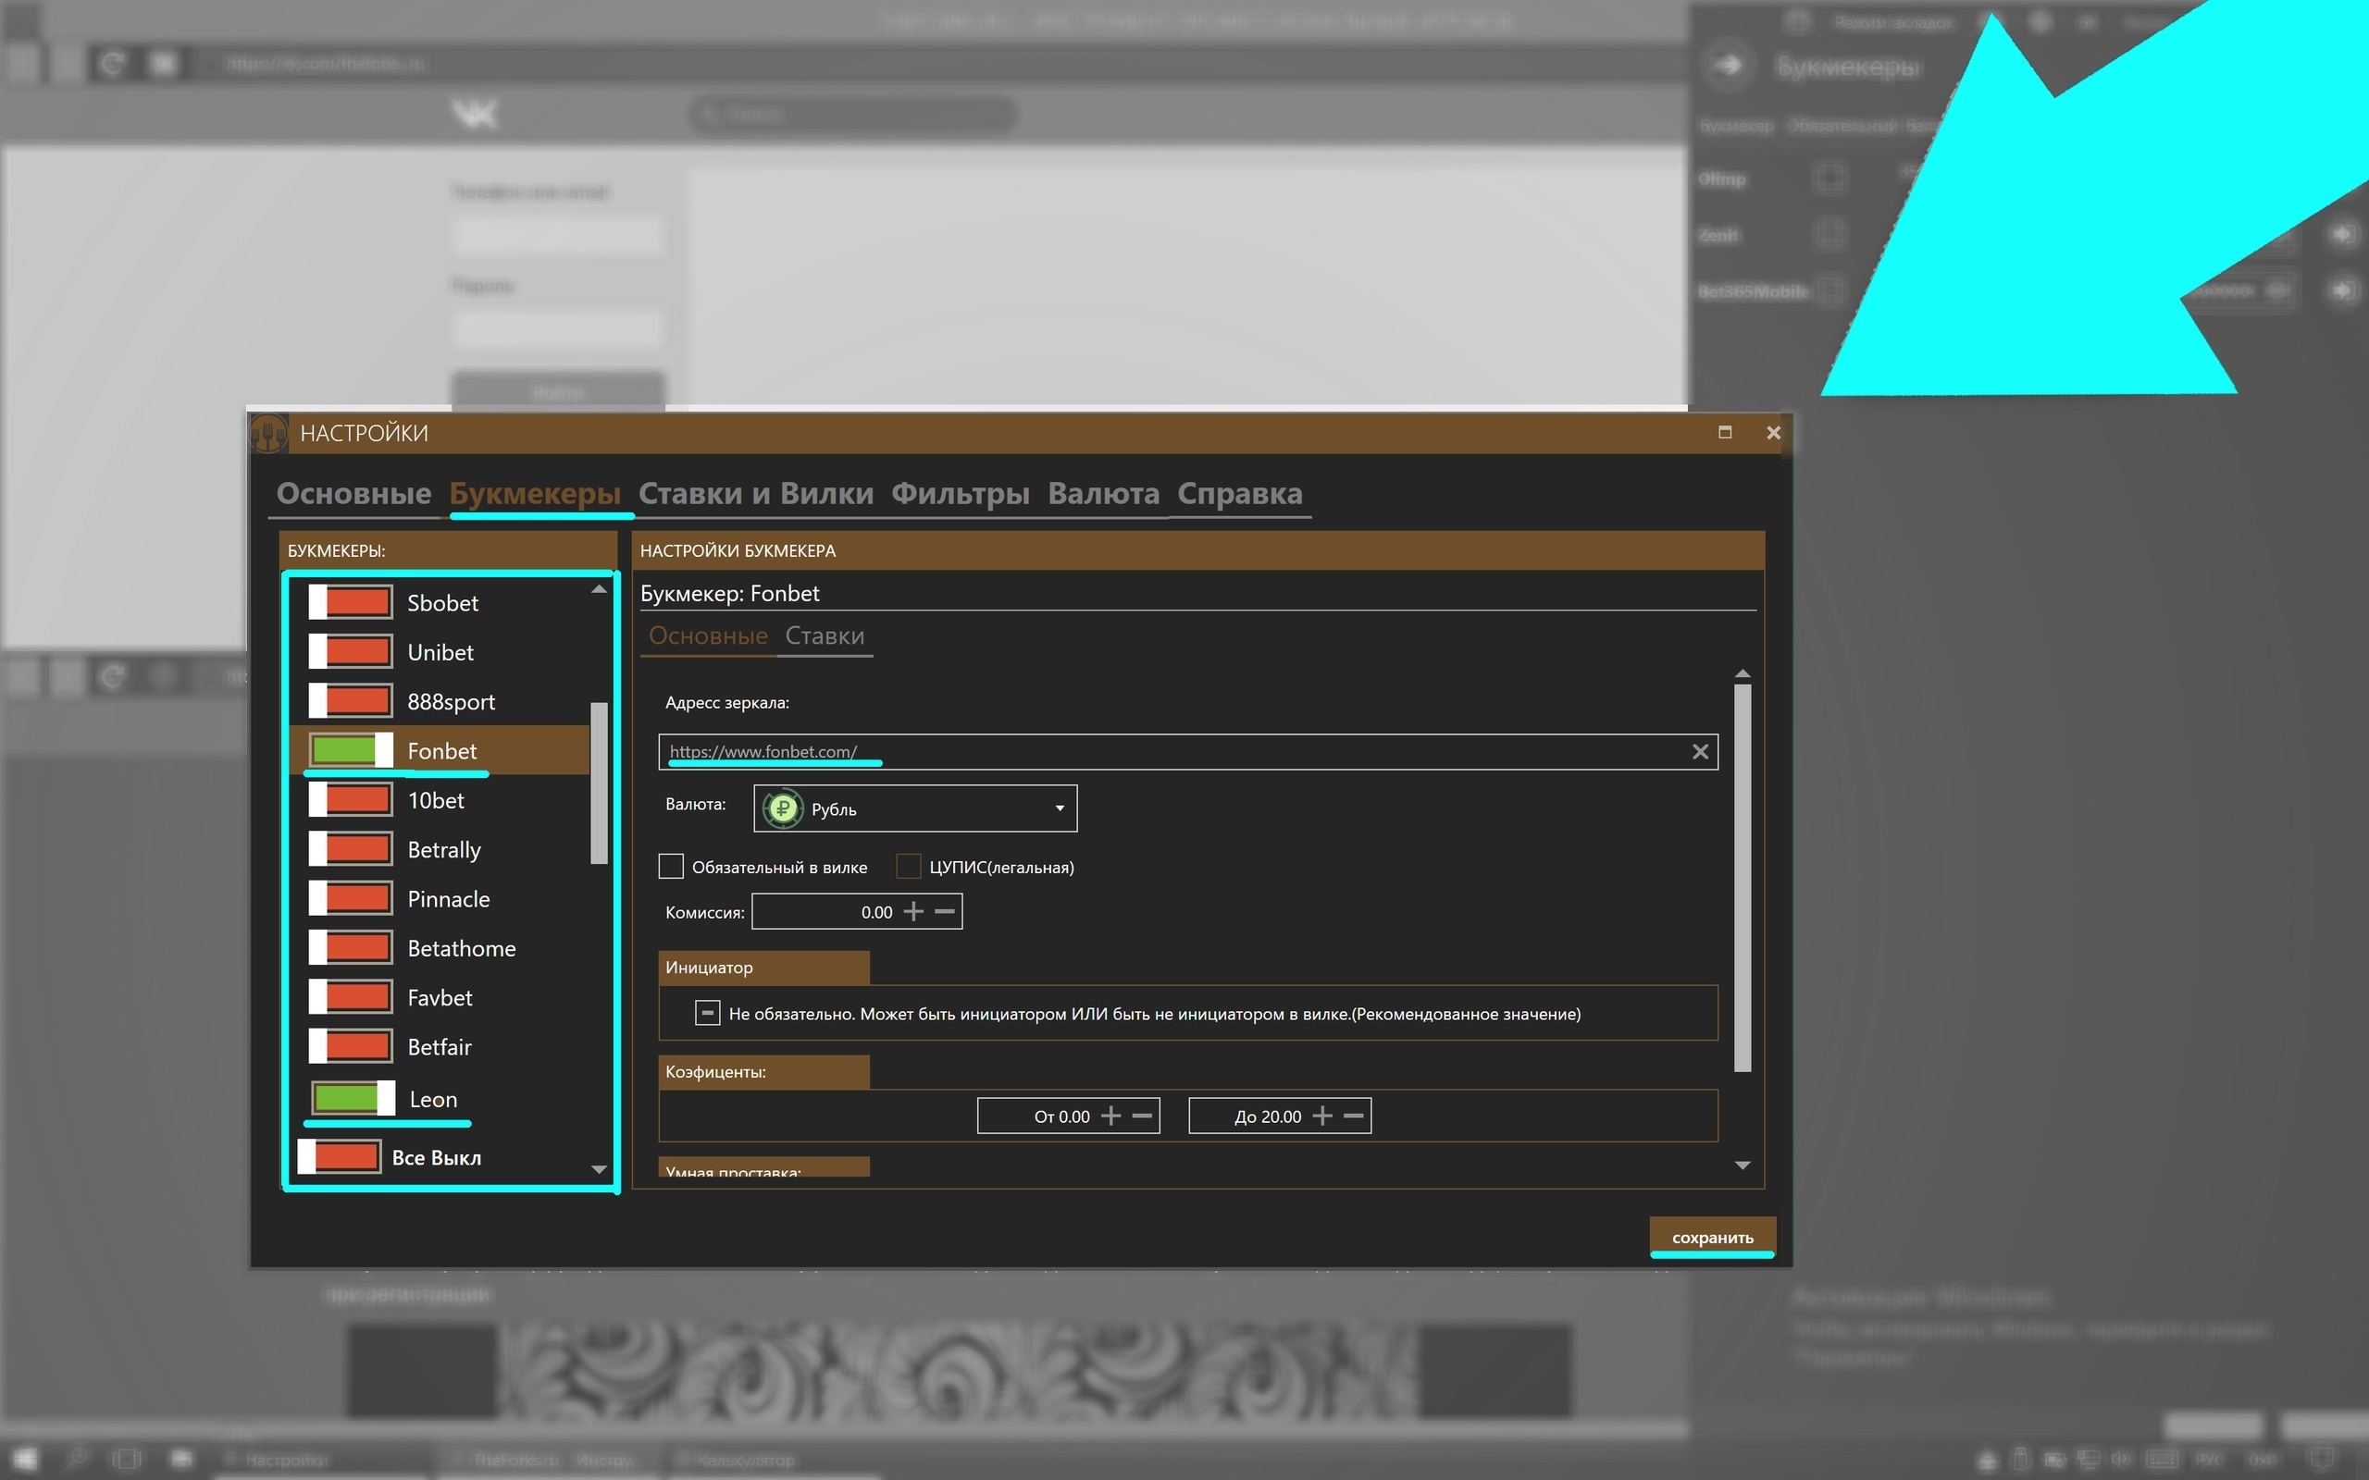Viewport: 2369px width, 1480px height.
Task: Open the Фильтры tab
Action: pyautogui.click(x=961, y=493)
